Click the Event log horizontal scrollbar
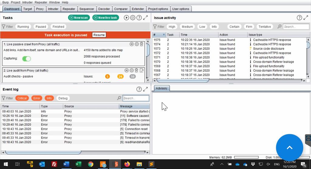 coord(43,152)
